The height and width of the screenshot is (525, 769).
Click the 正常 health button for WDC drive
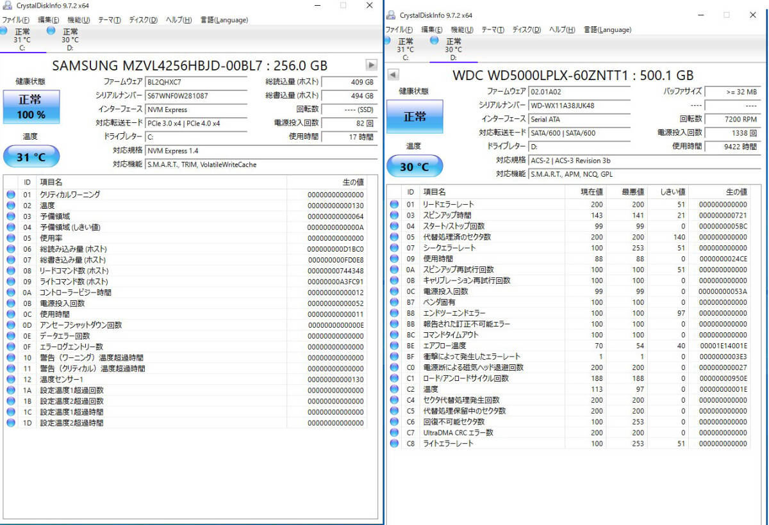[x=414, y=117]
